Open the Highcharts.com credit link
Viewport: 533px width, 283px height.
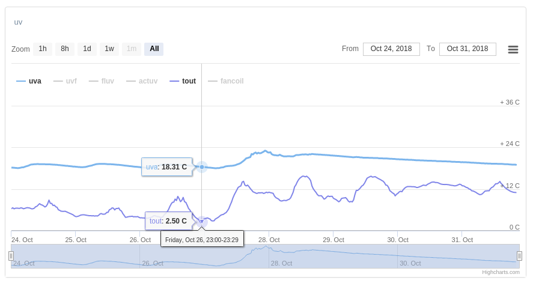(x=501, y=272)
